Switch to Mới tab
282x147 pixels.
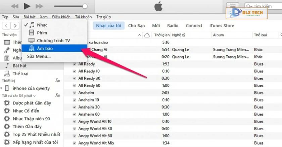coord(156,26)
